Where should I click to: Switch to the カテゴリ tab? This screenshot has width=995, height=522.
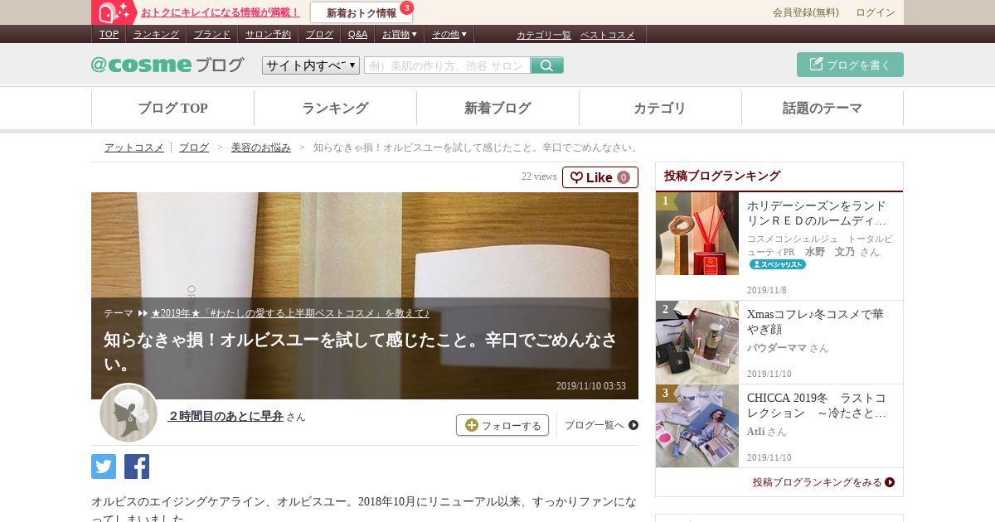tap(660, 108)
